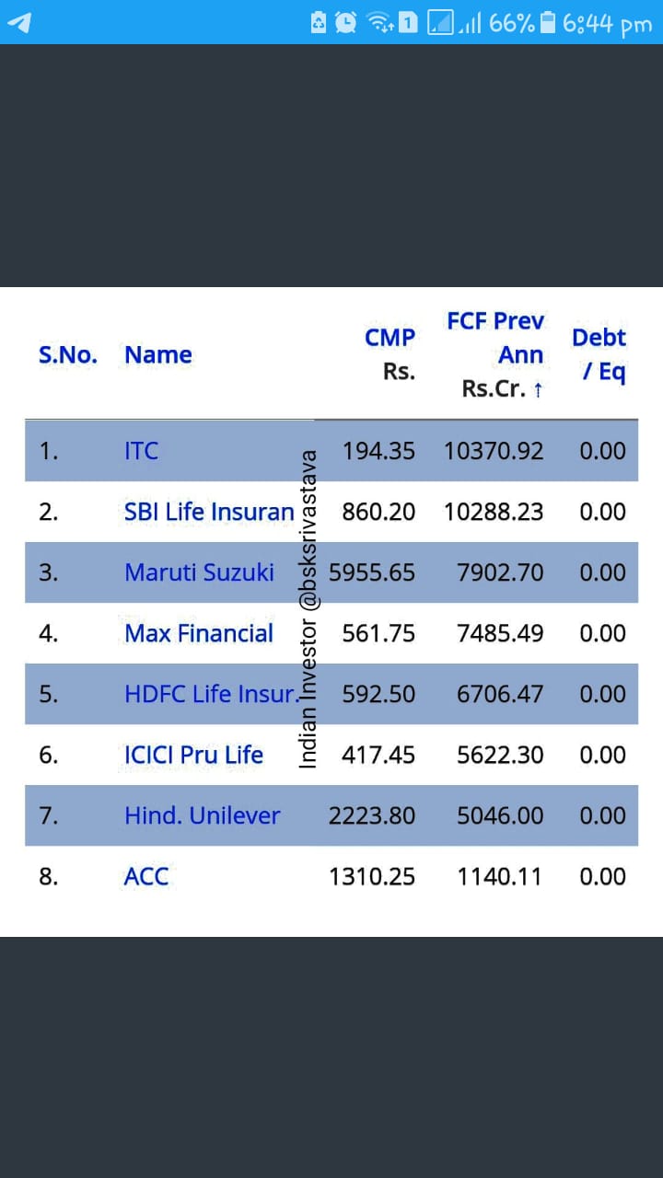663x1178 pixels.
Task: Tap the battery indicator icon
Action: pyautogui.click(x=548, y=22)
